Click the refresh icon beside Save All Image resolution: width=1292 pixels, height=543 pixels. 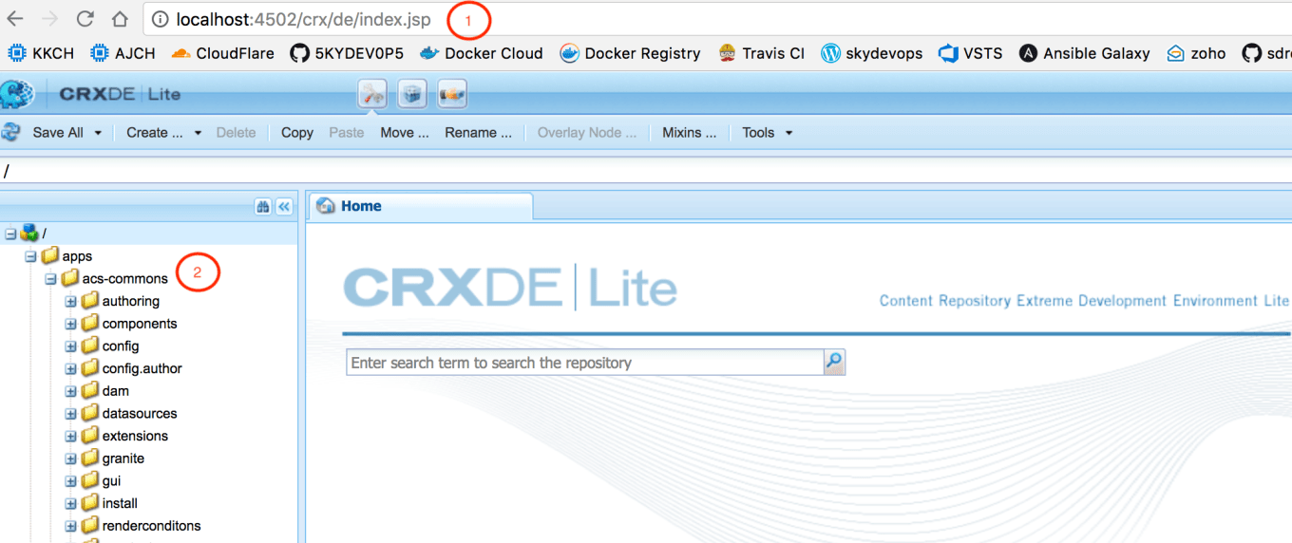11,132
